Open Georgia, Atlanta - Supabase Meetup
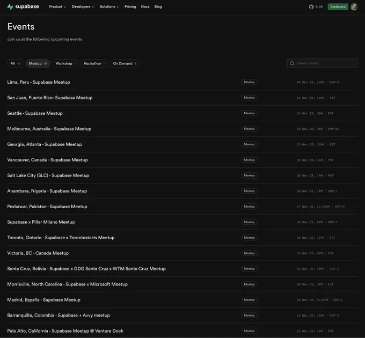365x338 pixels. [x=45, y=144]
